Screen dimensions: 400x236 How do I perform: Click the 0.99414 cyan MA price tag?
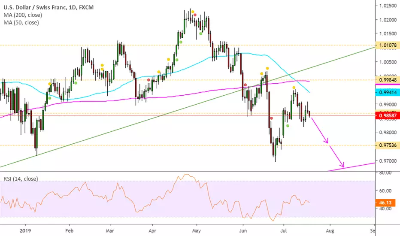pyautogui.click(x=388, y=92)
